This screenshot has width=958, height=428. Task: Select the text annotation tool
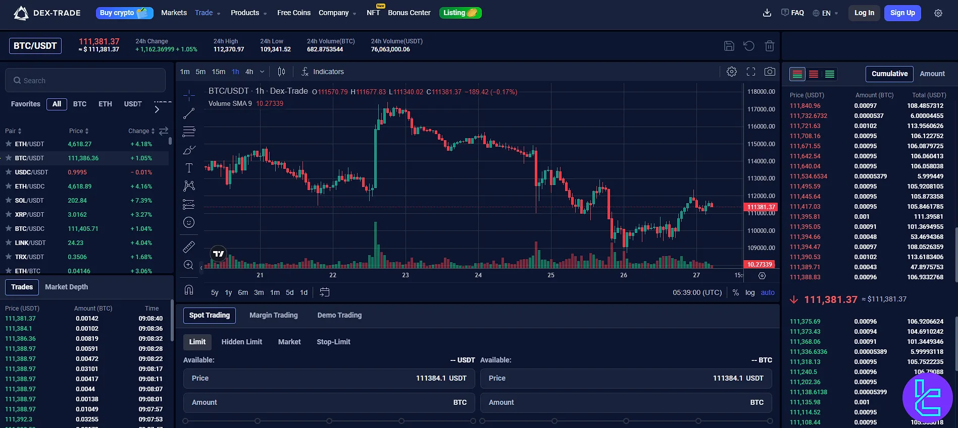tap(189, 168)
